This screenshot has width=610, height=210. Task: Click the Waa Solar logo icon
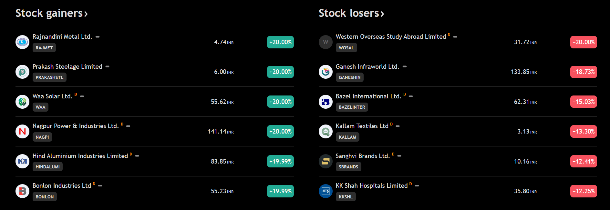[22, 102]
